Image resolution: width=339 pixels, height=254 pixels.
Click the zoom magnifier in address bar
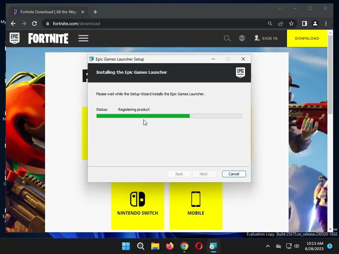click(270, 23)
